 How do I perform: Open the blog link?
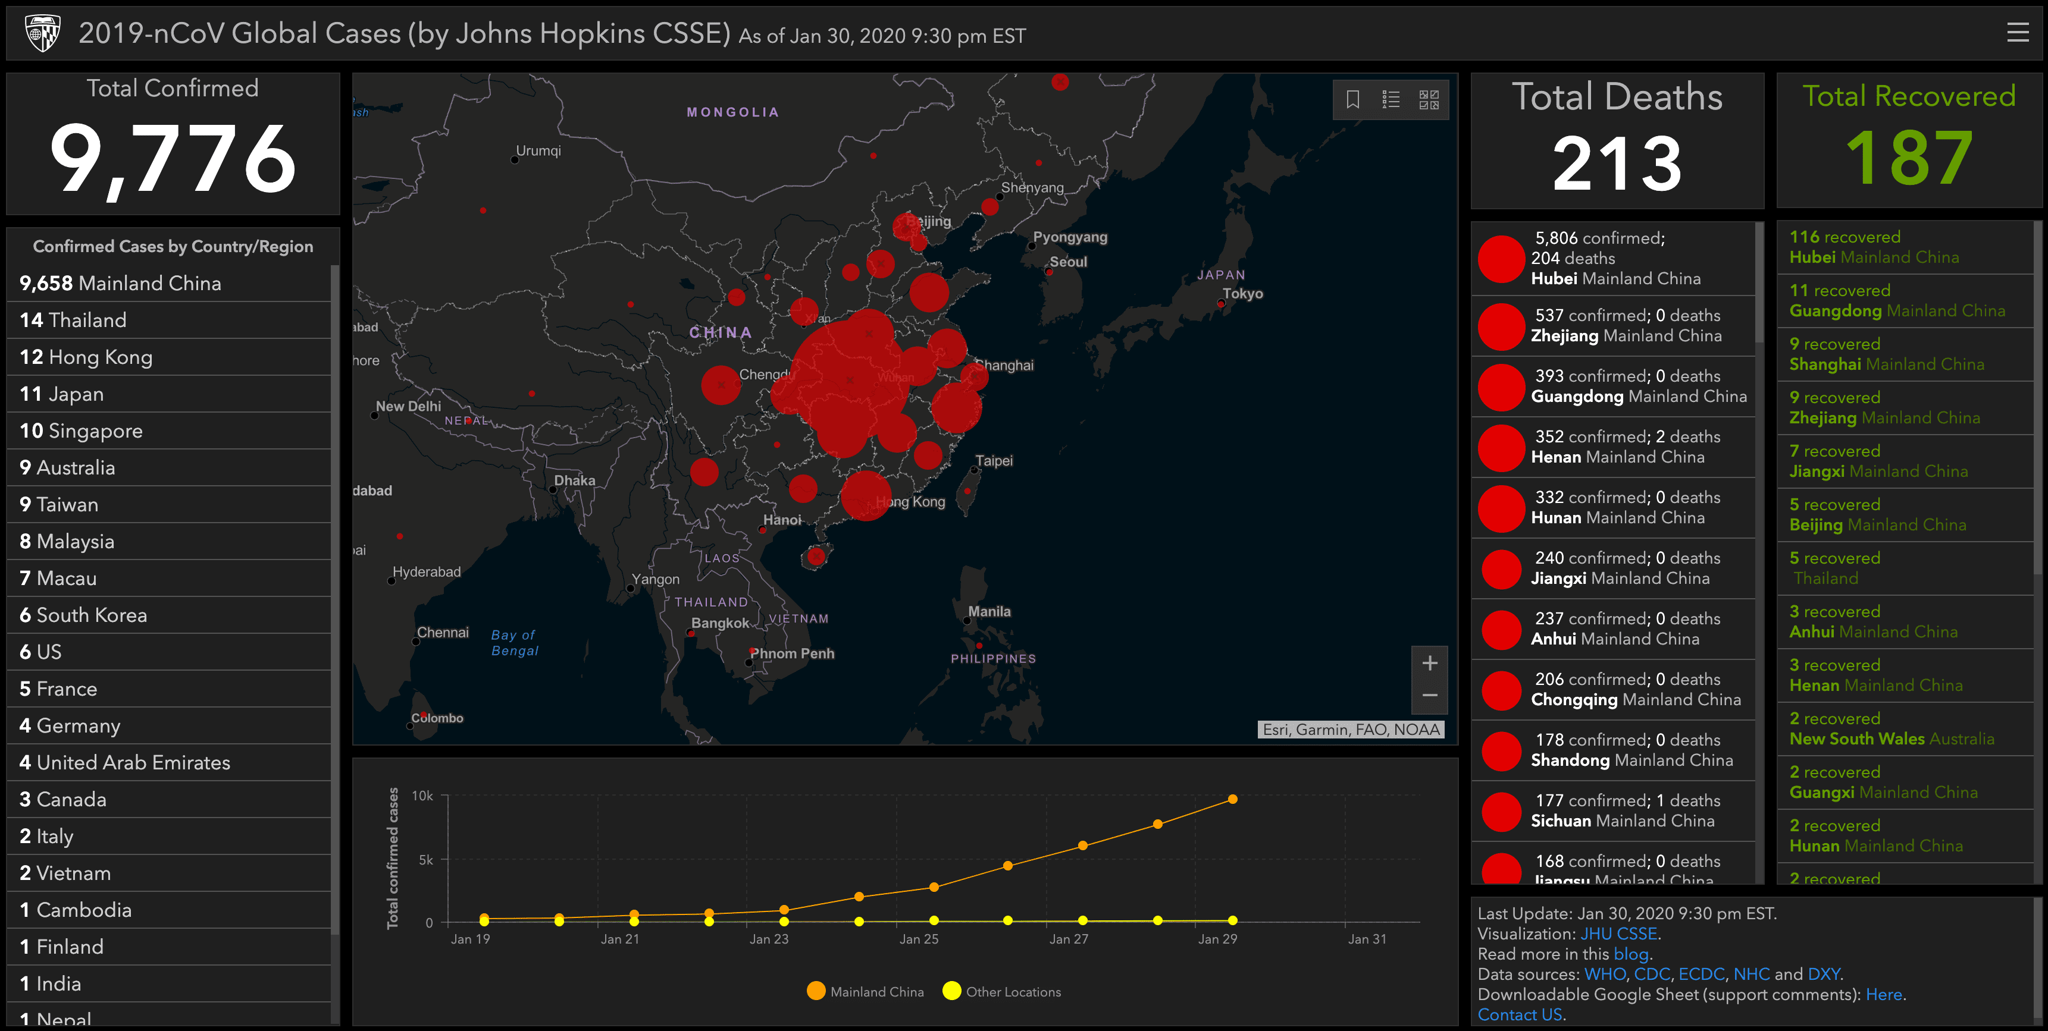coord(1631,954)
